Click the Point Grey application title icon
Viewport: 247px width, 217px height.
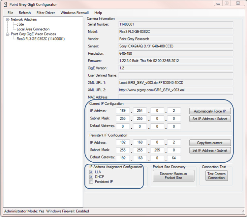pyautogui.click(x=6, y=4)
